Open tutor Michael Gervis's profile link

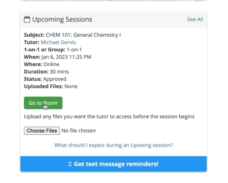pyautogui.click(x=58, y=42)
